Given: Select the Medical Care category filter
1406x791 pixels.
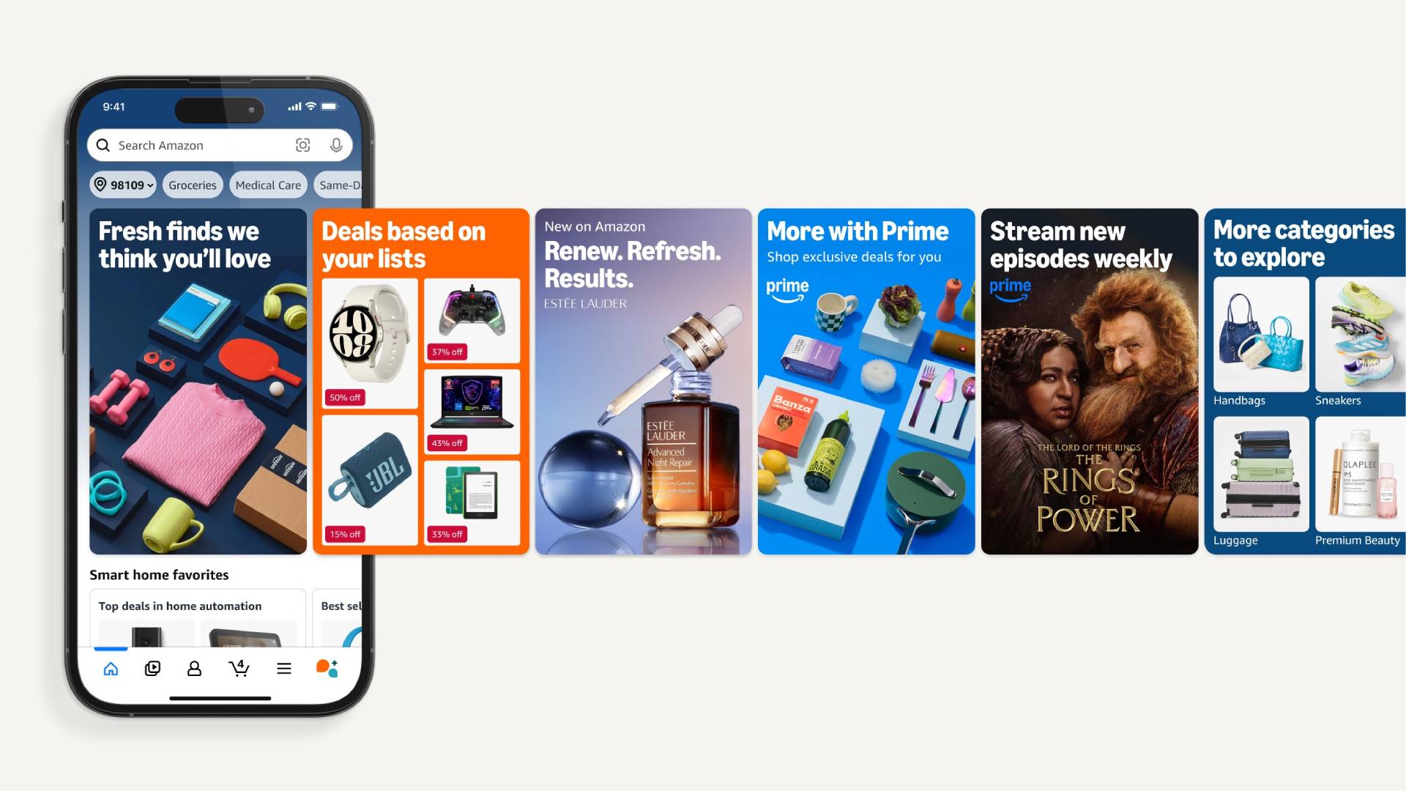Looking at the screenshot, I should click(267, 185).
